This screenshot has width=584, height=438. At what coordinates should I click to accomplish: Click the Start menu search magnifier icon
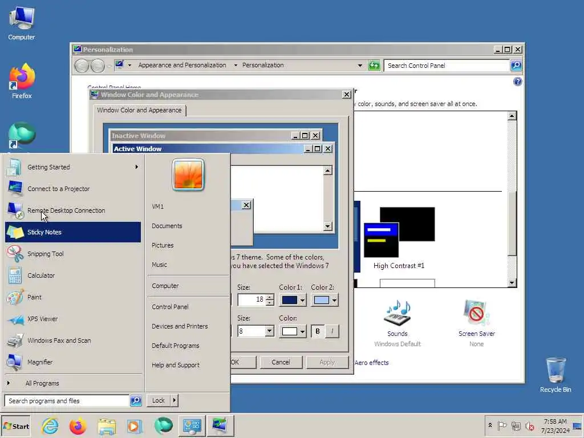pos(136,401)
